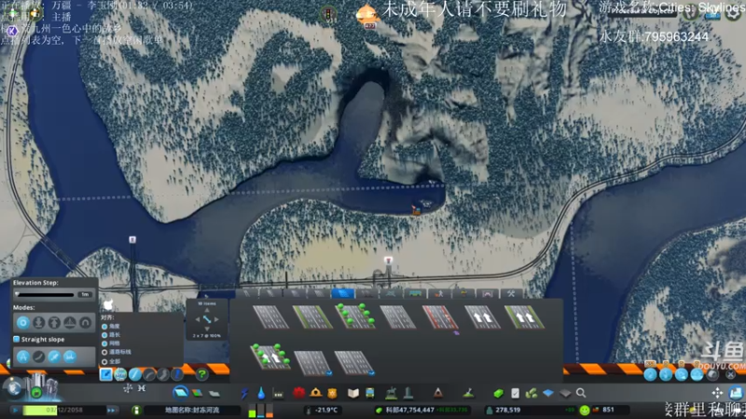Select the 道路标线 snapping radio option
Viewport: 746px width, 419px height.
pos(104,353)
